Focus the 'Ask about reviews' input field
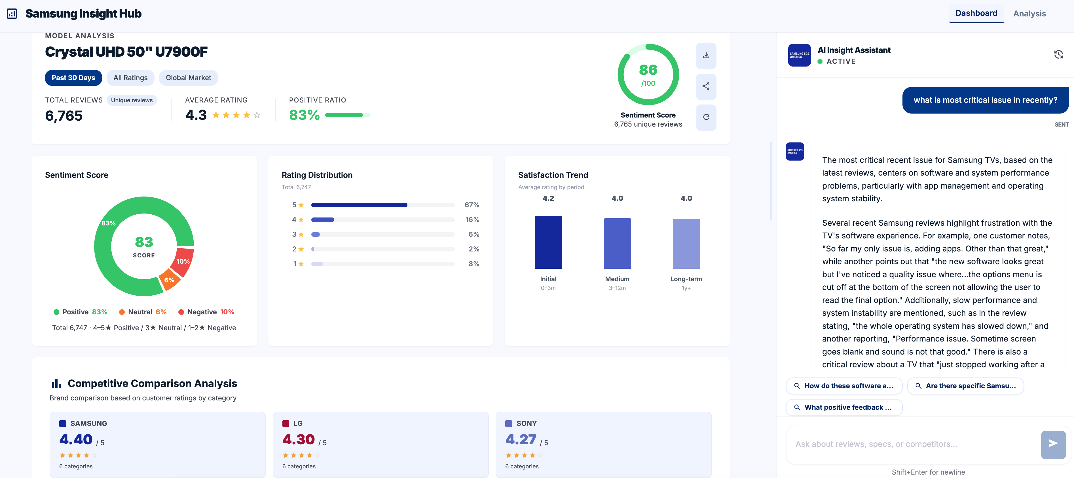Viewport: 1074px width, 478px height. [913, 444]
